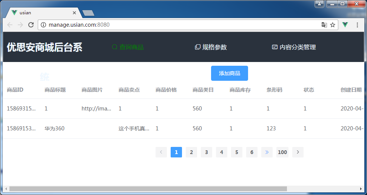The width and height of the screenshot is (367, 195).
Task: Click the 商品类目 column header
Action: 203,90
